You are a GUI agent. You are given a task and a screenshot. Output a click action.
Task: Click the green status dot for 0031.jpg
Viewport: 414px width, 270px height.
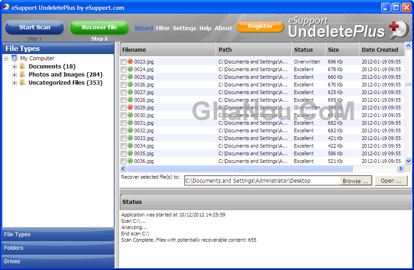(130, 123)
